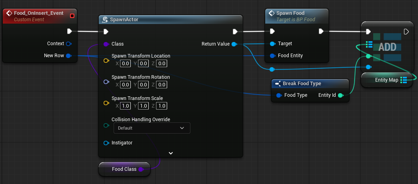Click Spawn Transform Scale Z field

(x=162, y=106)
